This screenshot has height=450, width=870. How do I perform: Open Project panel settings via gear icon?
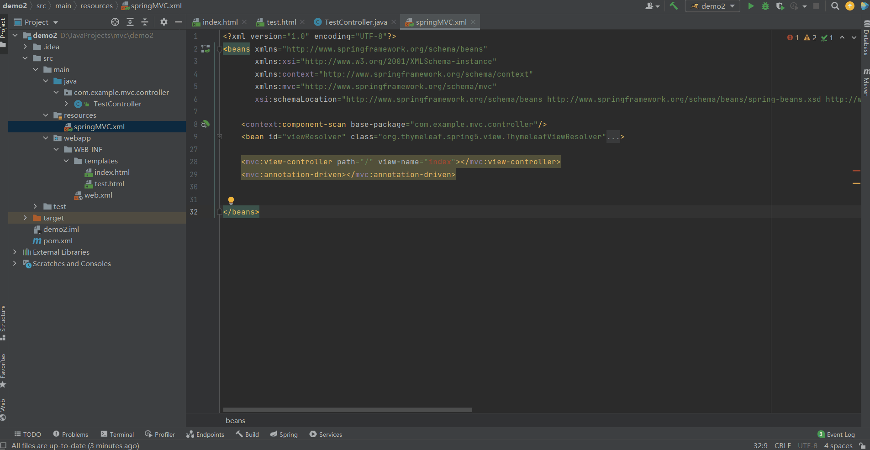pos(163,21)
